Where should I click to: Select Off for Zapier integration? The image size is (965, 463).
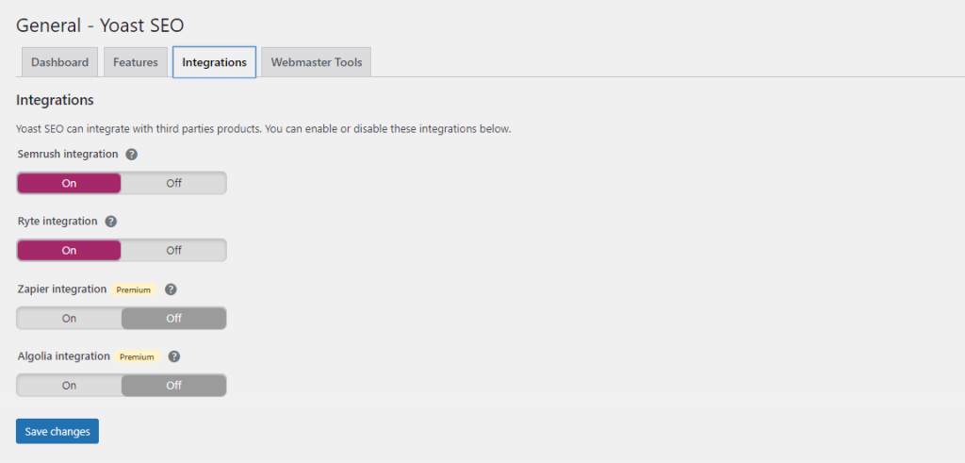click(x=173, y=319)
